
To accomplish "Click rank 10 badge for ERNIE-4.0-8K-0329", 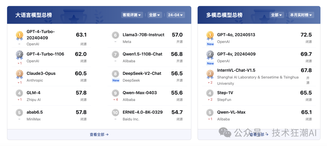I will tap(115, 113).
